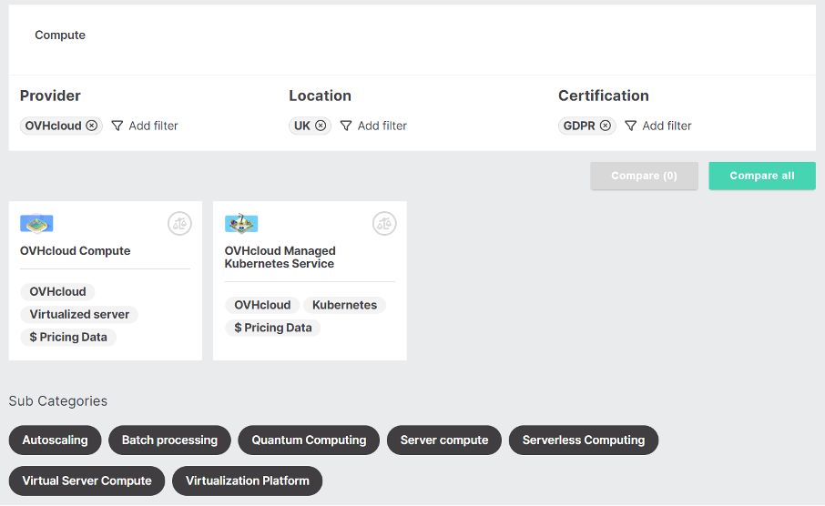
Task: Remove the GDPR certification filter
Action: coord(606,126)
